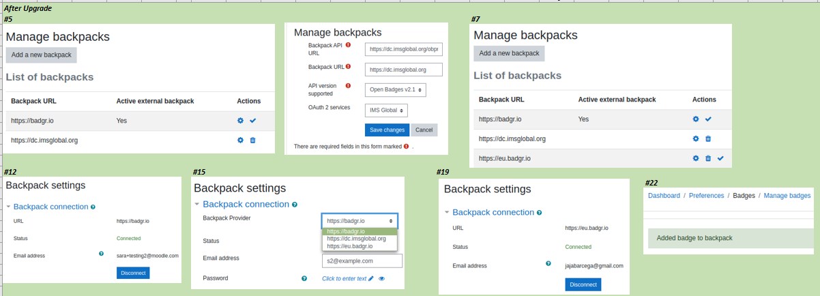This screenshot has height=296, width=820.
Task: Focus the Backpack API URL input field
Action: pos(404,49)
